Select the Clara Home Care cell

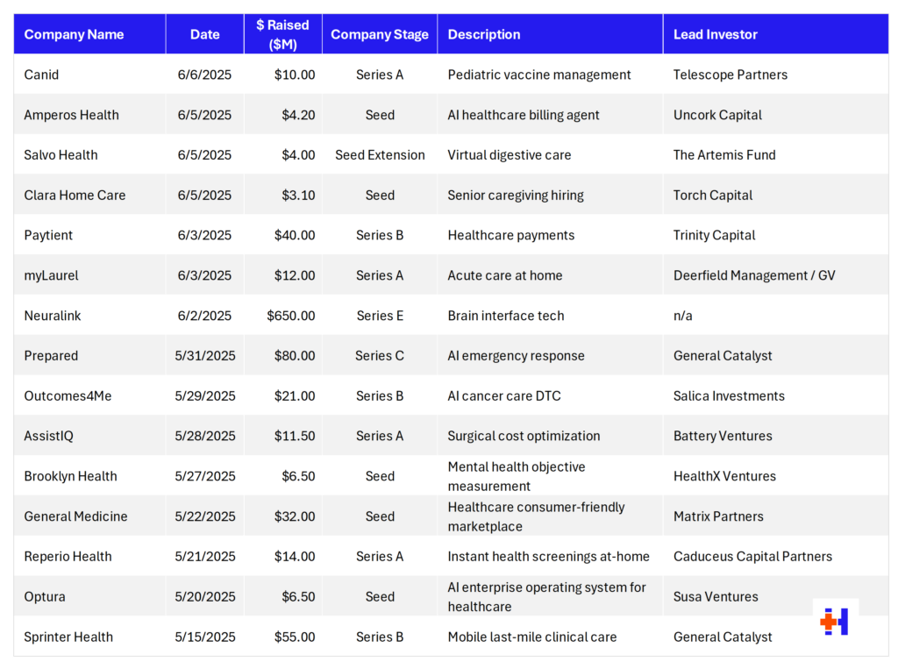click(90, 195)
